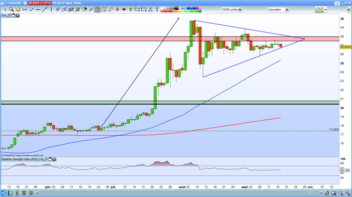The height and width of the screenshot is (197, 352).
Task: Select the rectangle drawing tool
Action: tap(144, 10)
